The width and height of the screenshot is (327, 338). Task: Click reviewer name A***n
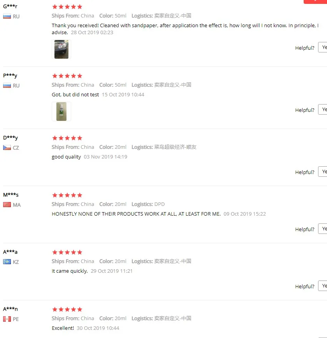click(10, 309)
